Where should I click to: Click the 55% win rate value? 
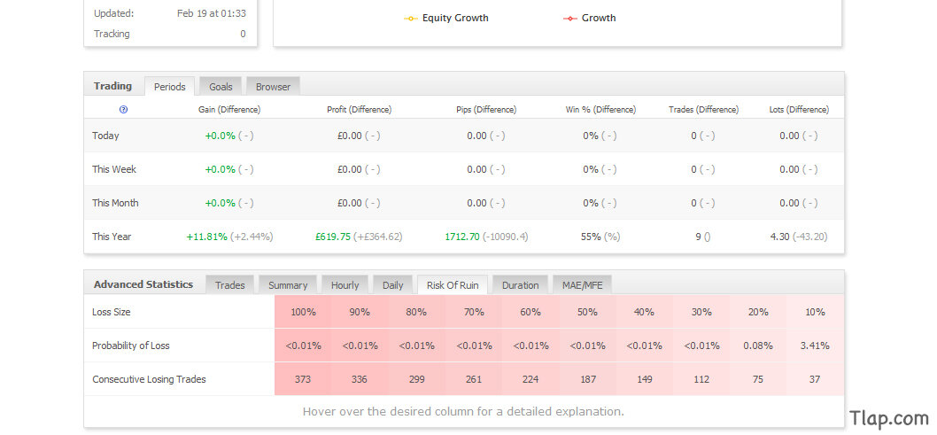pos(591,237)
